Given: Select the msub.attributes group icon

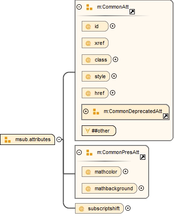Looking at the screenshot, I should click(x=8, y=140).
